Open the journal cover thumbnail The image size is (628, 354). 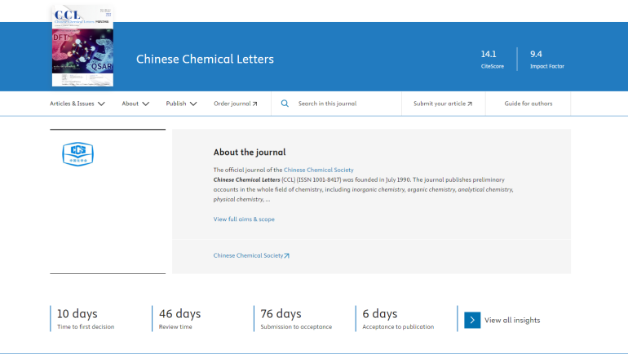tap(82, 46)
